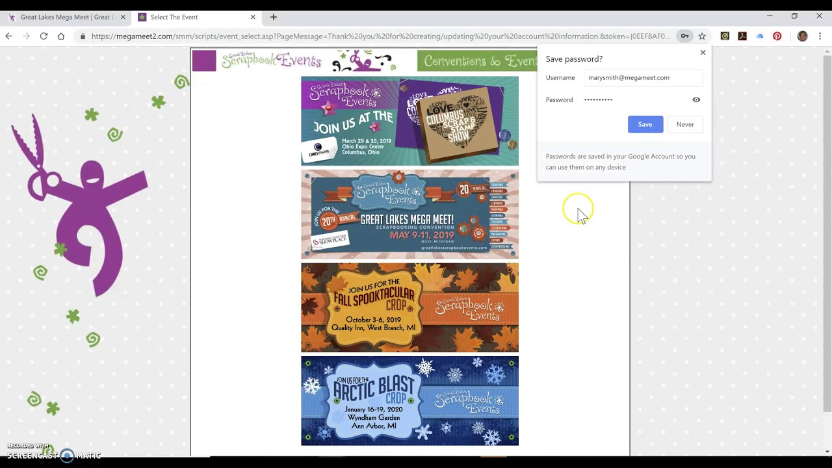
Task: Choose Never for saving this password
Action: (x=685, y=124)
